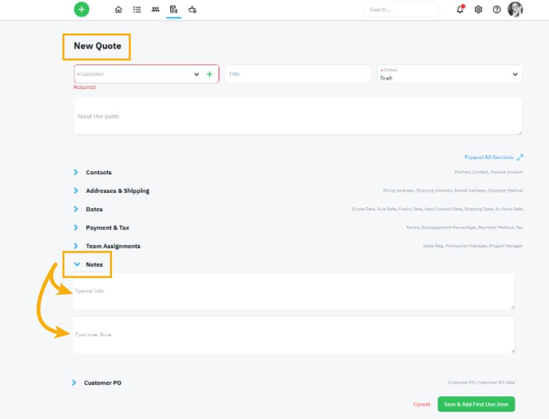The image size is (549, 419).
Task: Open the help question mark icon
Action: point(497,9)
